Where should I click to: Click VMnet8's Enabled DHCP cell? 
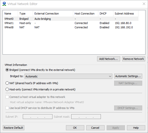(104, 27)
